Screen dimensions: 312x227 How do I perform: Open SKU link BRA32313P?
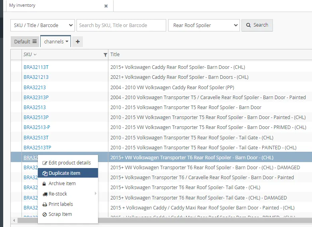[x=36, y=97]
